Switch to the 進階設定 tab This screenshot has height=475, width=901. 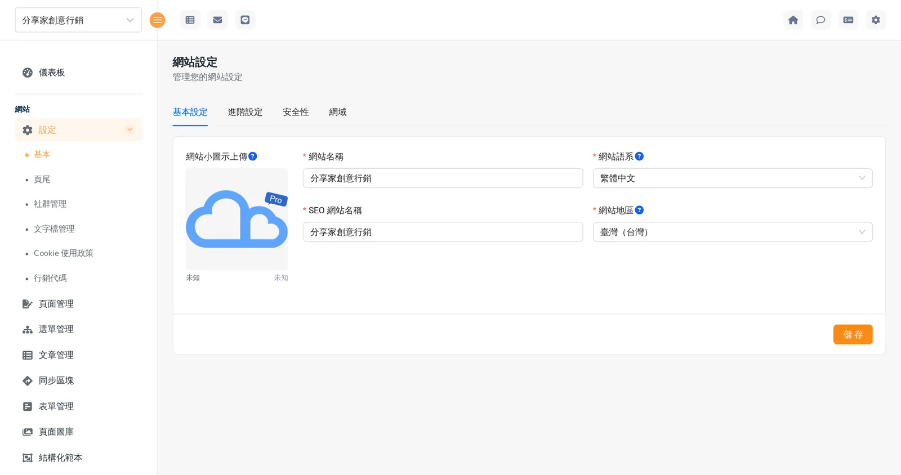pyautogui.click(x=245, y=112)
